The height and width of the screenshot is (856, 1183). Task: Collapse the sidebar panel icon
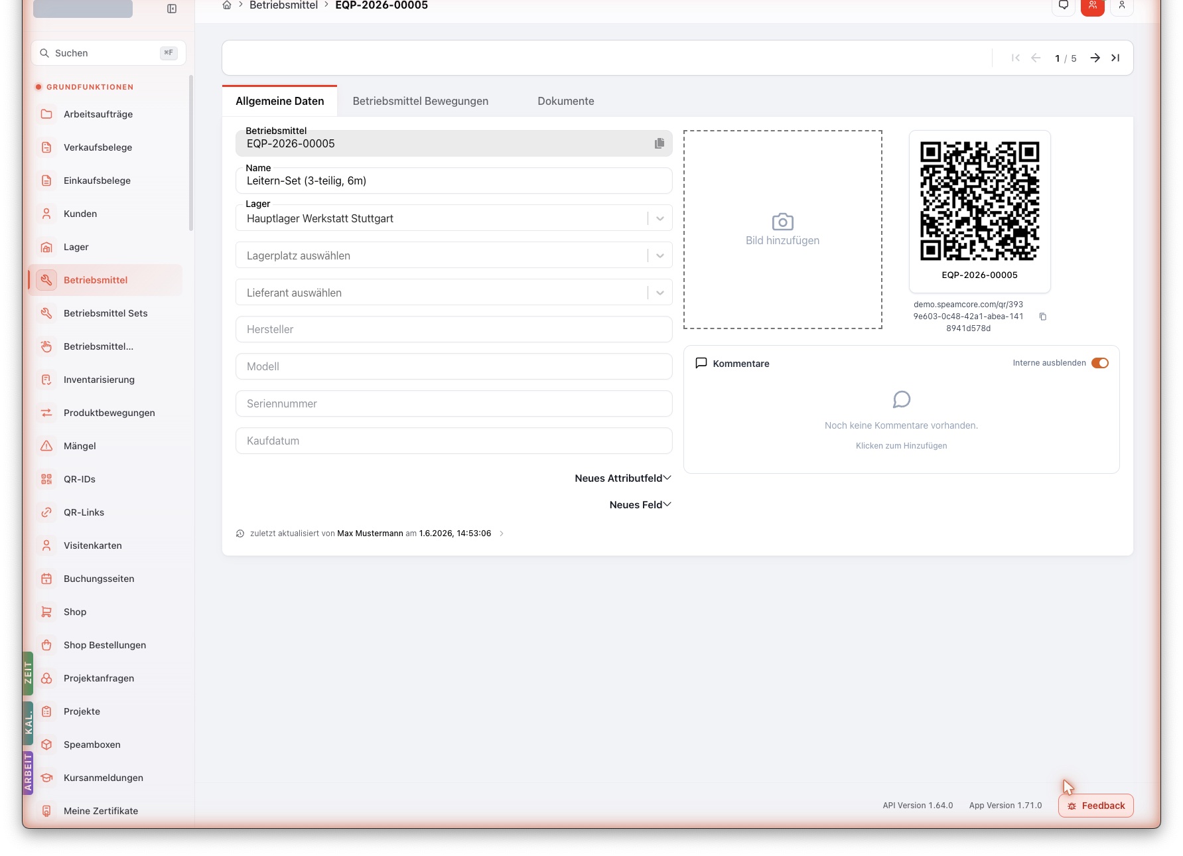(x=172, y=9)
